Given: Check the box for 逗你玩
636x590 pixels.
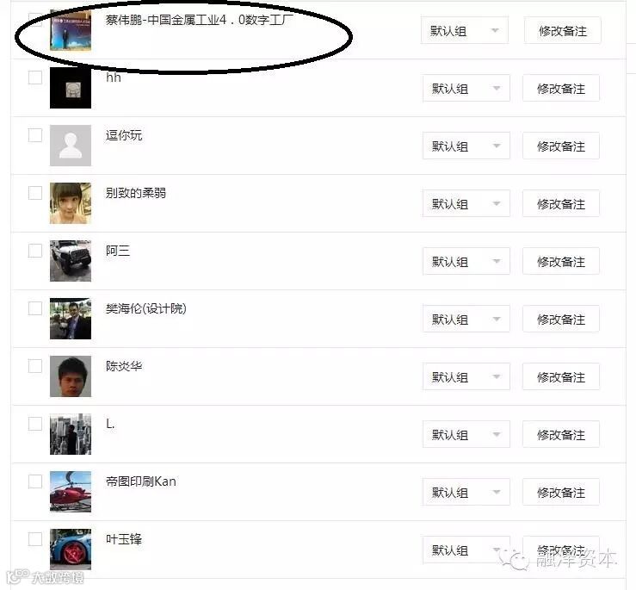Looking at the screenshot, I should point(35,135).
